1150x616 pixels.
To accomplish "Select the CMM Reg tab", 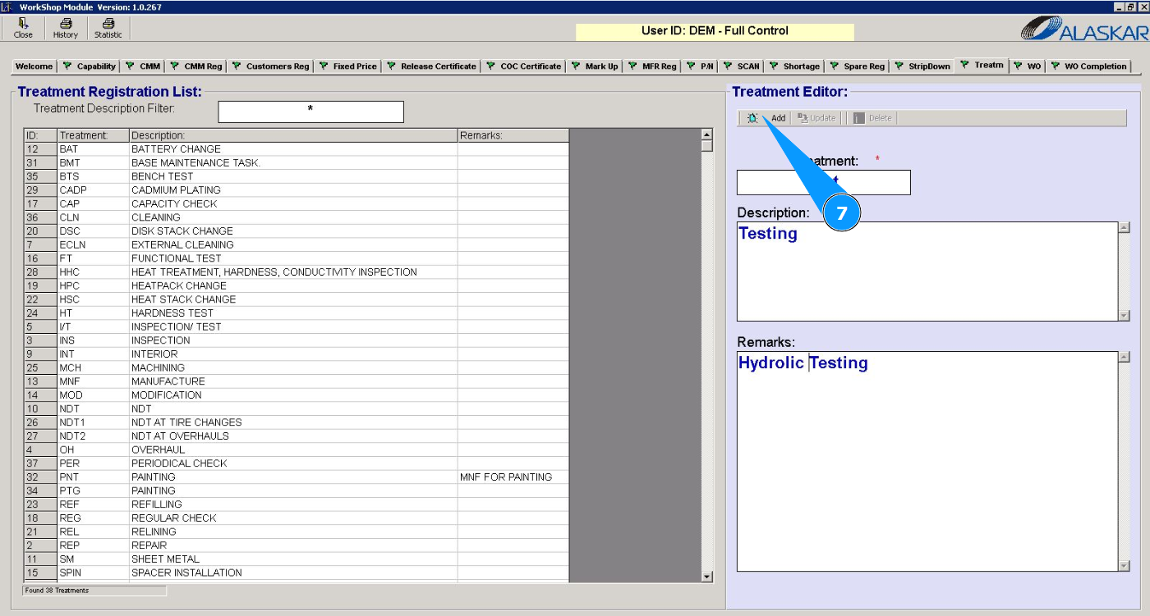I will tap(195, 66).
